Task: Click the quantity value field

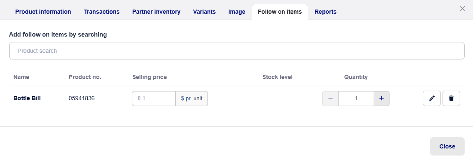Action: click(x=356, y=99)
